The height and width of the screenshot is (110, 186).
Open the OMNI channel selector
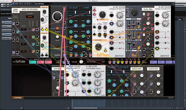[x=29, y=17]
